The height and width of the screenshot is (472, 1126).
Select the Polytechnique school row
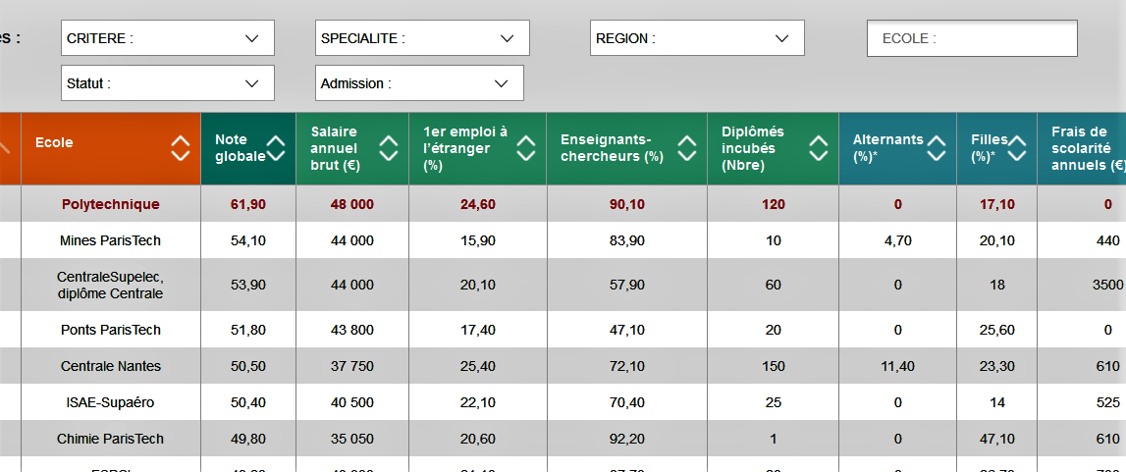point(563,204)
